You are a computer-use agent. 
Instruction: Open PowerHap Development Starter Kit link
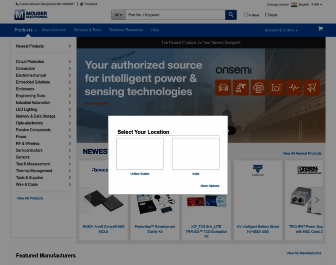click(x=155, y=229)
